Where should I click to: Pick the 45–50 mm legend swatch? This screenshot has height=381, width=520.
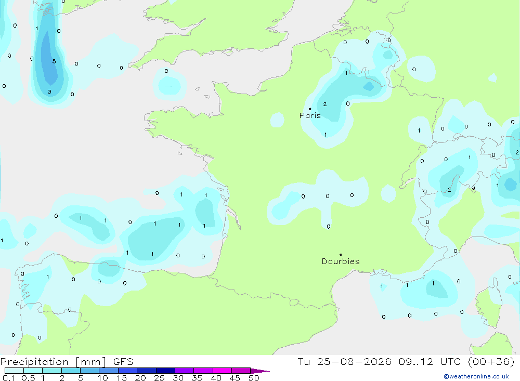[x=241, y=371]
